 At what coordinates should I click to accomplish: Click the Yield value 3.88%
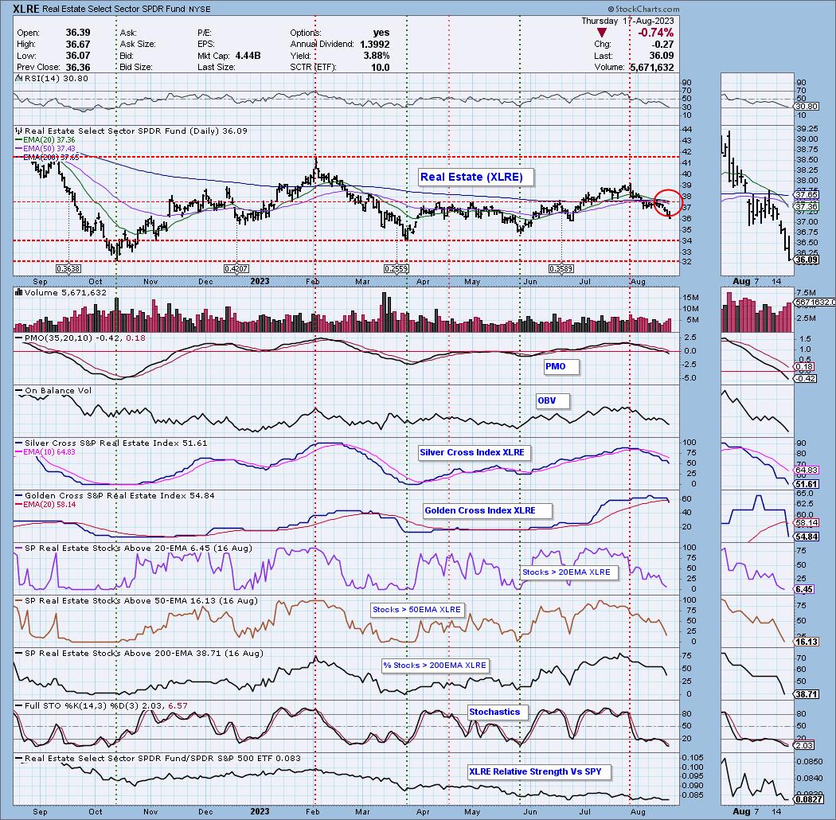point(375,56)
